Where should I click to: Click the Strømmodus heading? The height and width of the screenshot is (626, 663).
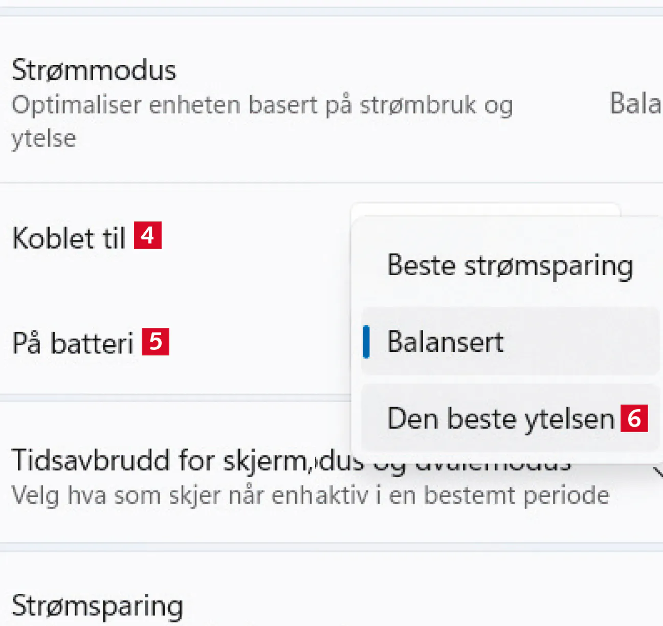click(94, 70)
